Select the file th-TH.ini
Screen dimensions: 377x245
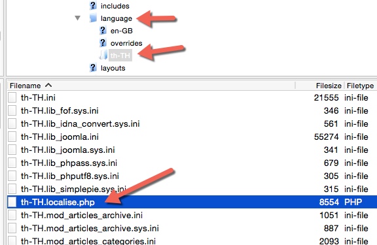click(38, 97)
